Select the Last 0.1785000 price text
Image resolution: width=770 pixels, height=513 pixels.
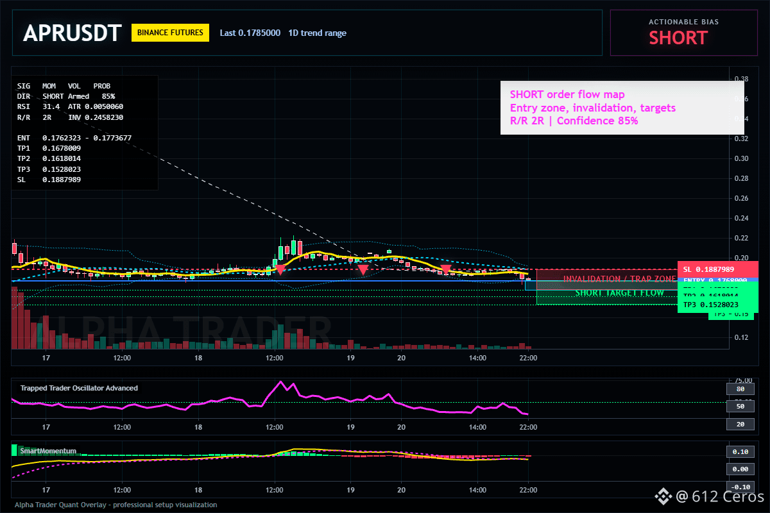pos(250,33)
